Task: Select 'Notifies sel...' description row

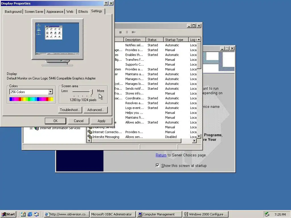Action: tap(134, 45)
